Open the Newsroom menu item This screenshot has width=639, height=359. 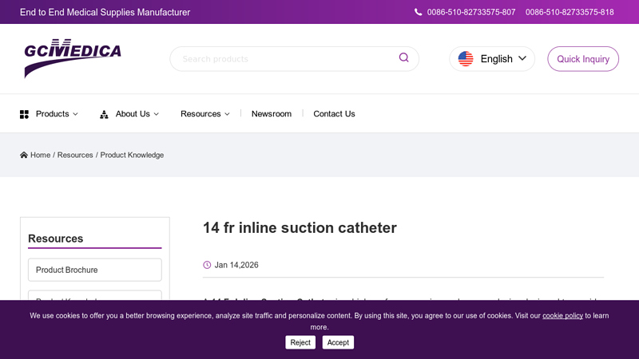(272, 114)
